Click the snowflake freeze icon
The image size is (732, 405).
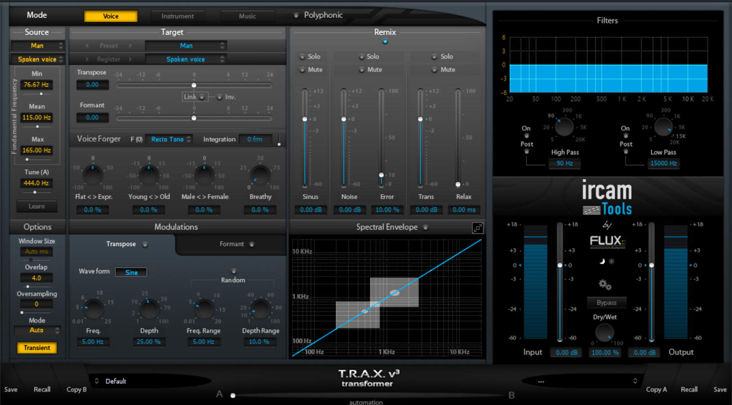coord(612,261)
